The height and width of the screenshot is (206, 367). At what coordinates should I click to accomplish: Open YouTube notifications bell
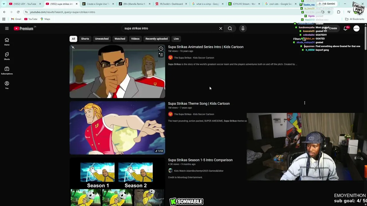tap(345, 28)
